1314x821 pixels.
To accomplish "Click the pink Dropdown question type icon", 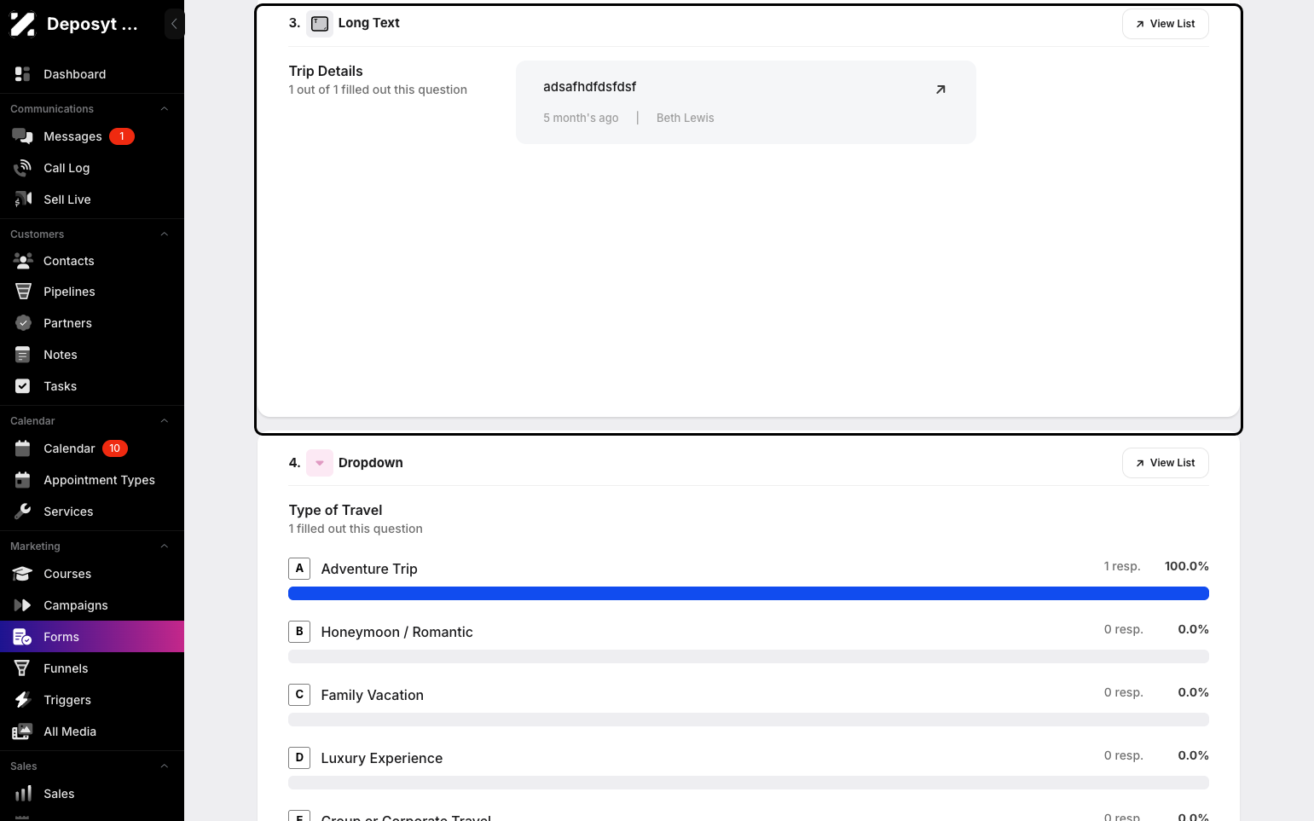I will coord(320,463).
